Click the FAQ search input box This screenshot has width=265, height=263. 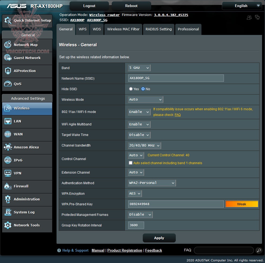pyautogui.click(x=224, y=250)
